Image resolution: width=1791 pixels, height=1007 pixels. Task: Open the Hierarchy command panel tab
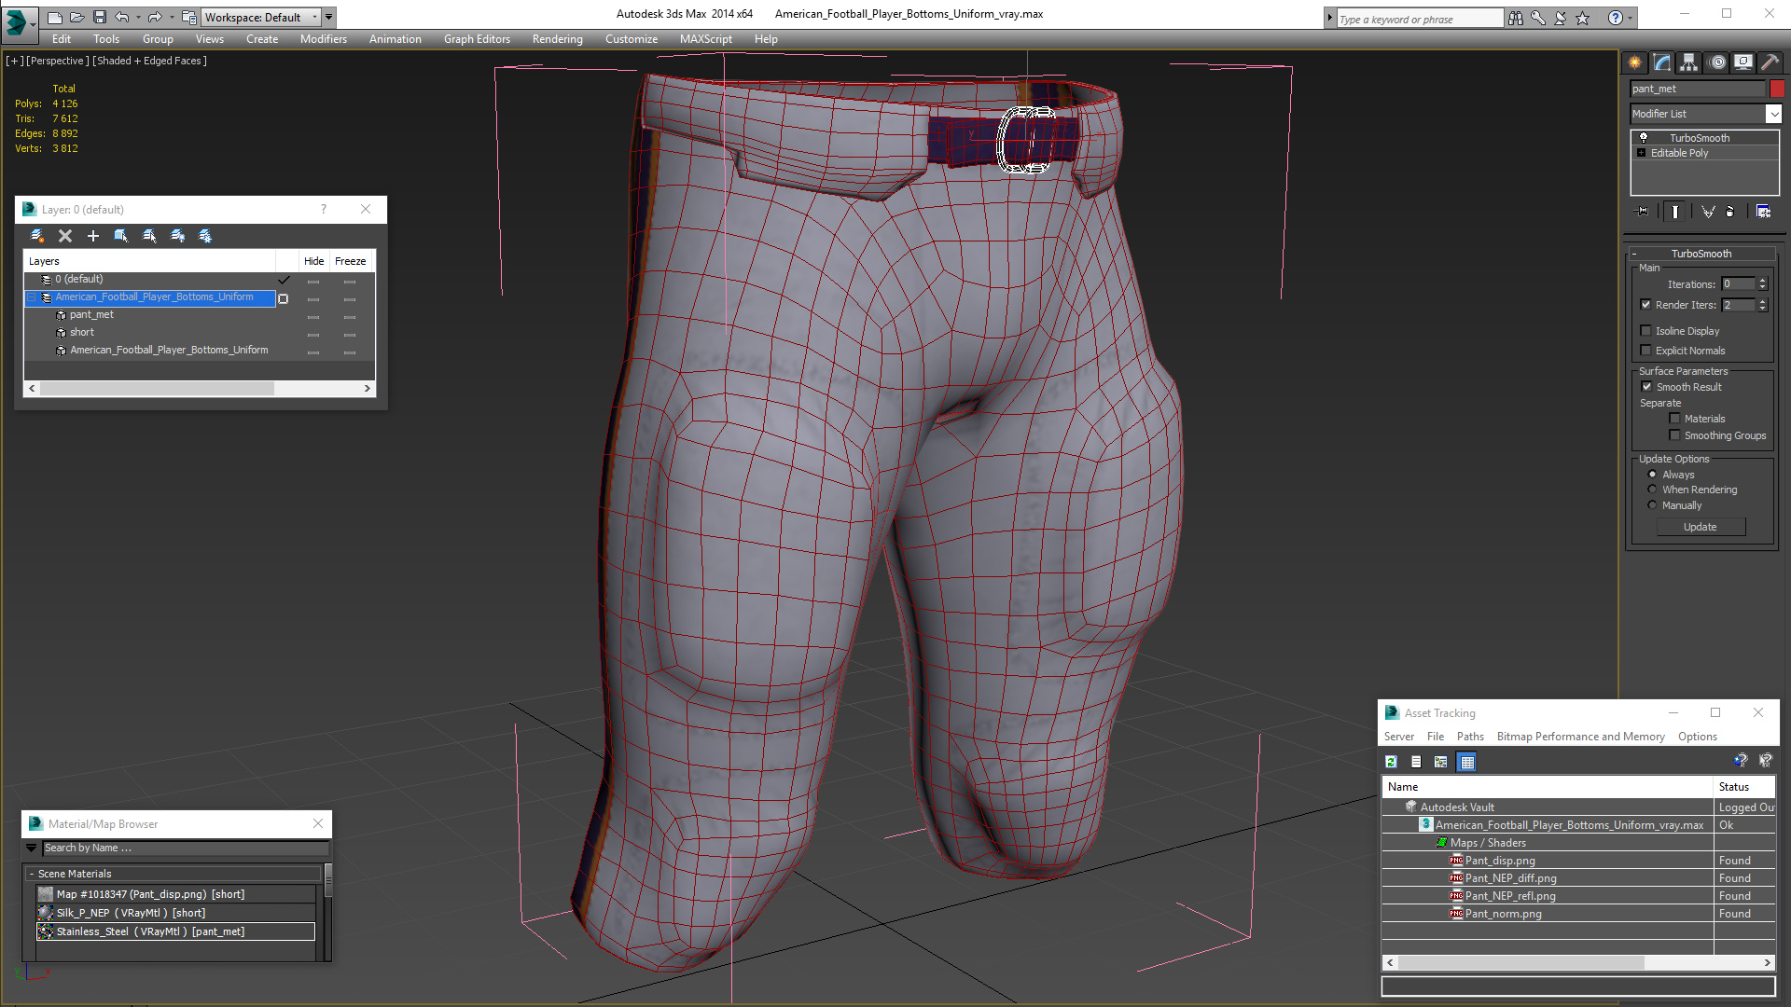click(1689, 62)
